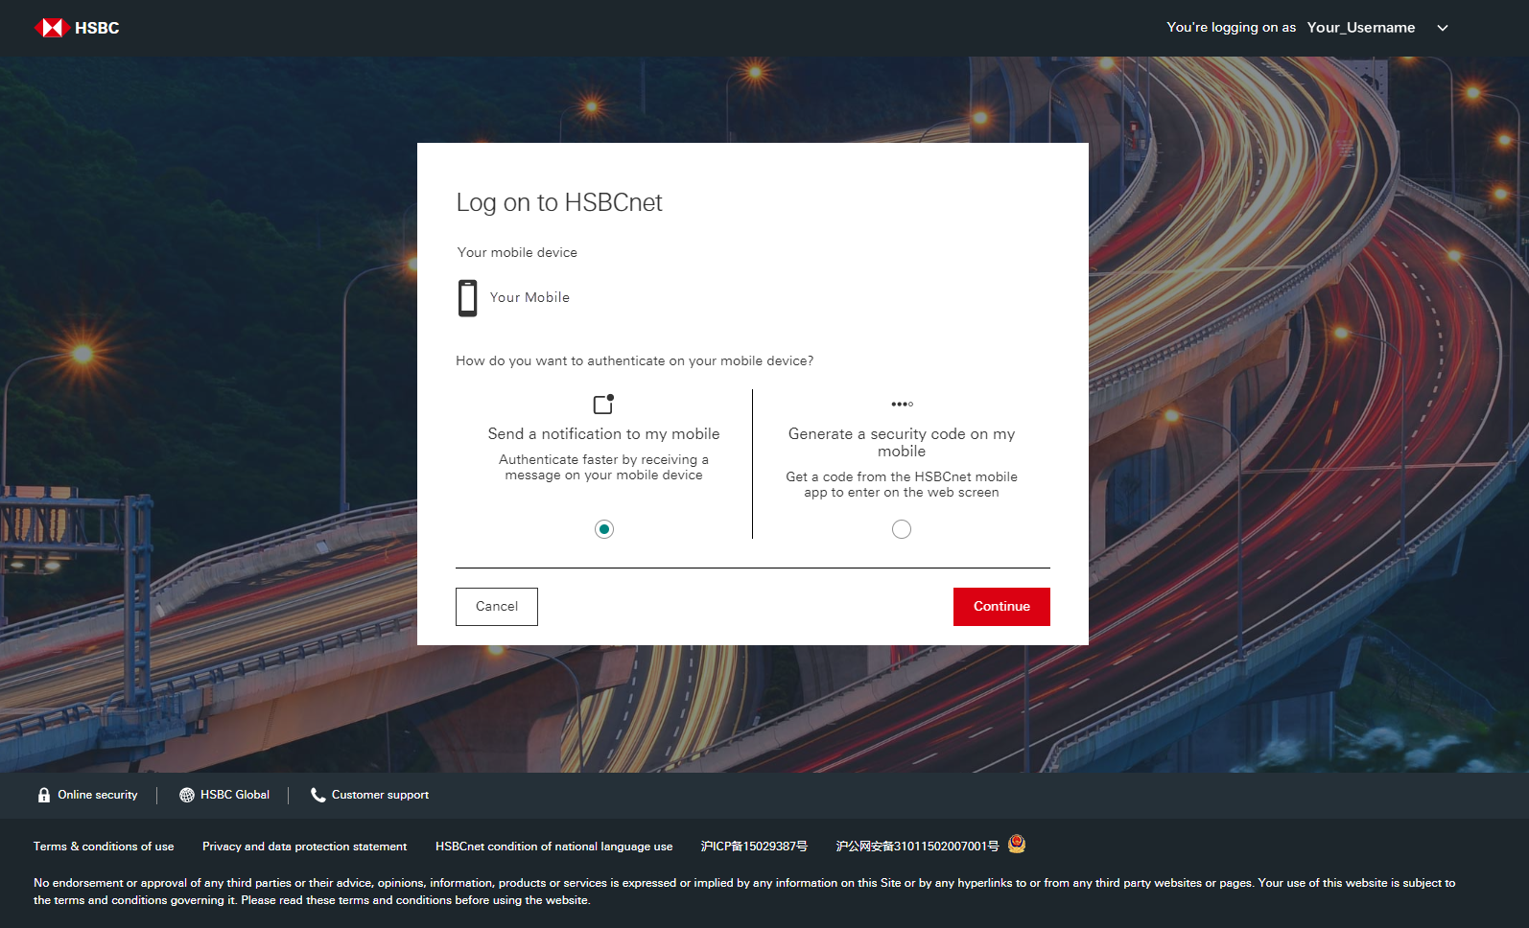Viewport: 1529px width, 928px height.
Task: Click the 'Your mobile device' label
Action: 517,253
